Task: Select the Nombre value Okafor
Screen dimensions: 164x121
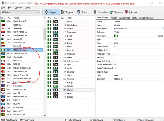Action: point(117,25)
